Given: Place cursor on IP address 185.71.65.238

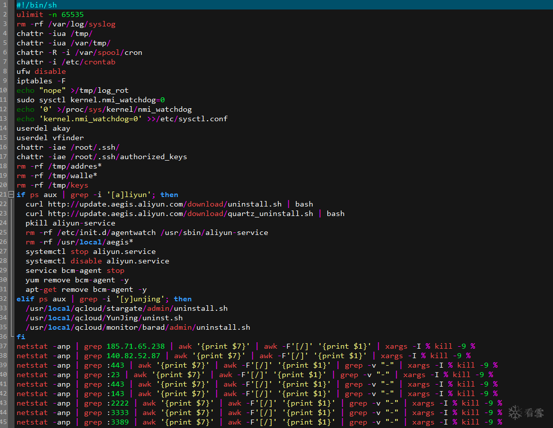Looking at the screenshot, I should [x=136, y=346].
